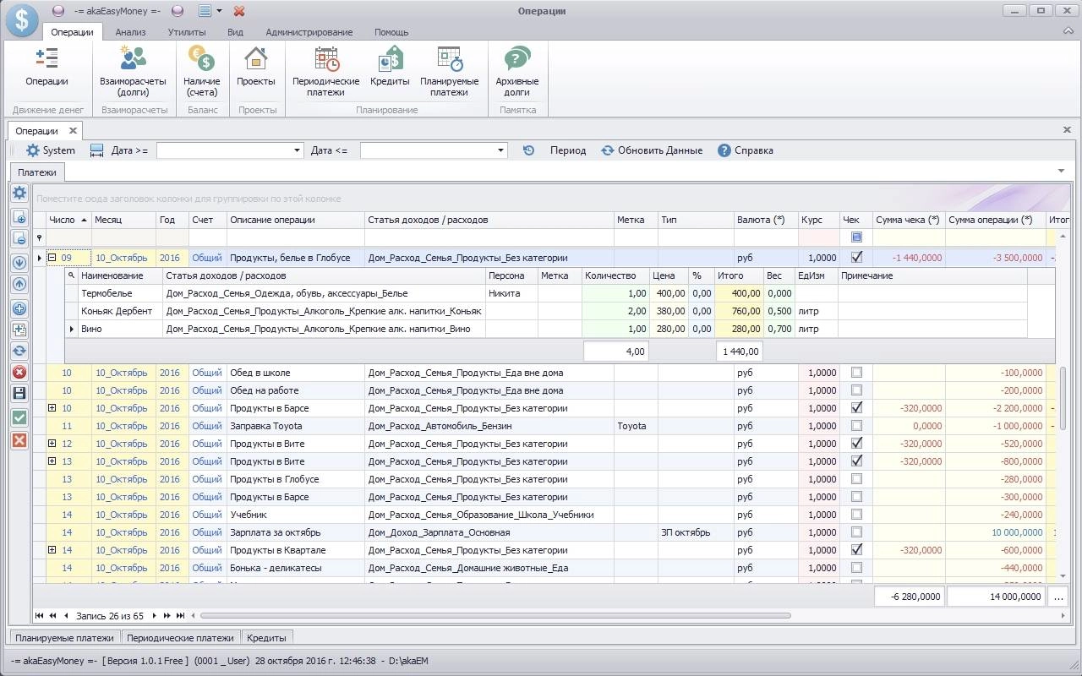Switch to bottom Планируемые платежи tab
Image resolution: width=1082 pixels, height=676 pixels.
tap(64, 638)
